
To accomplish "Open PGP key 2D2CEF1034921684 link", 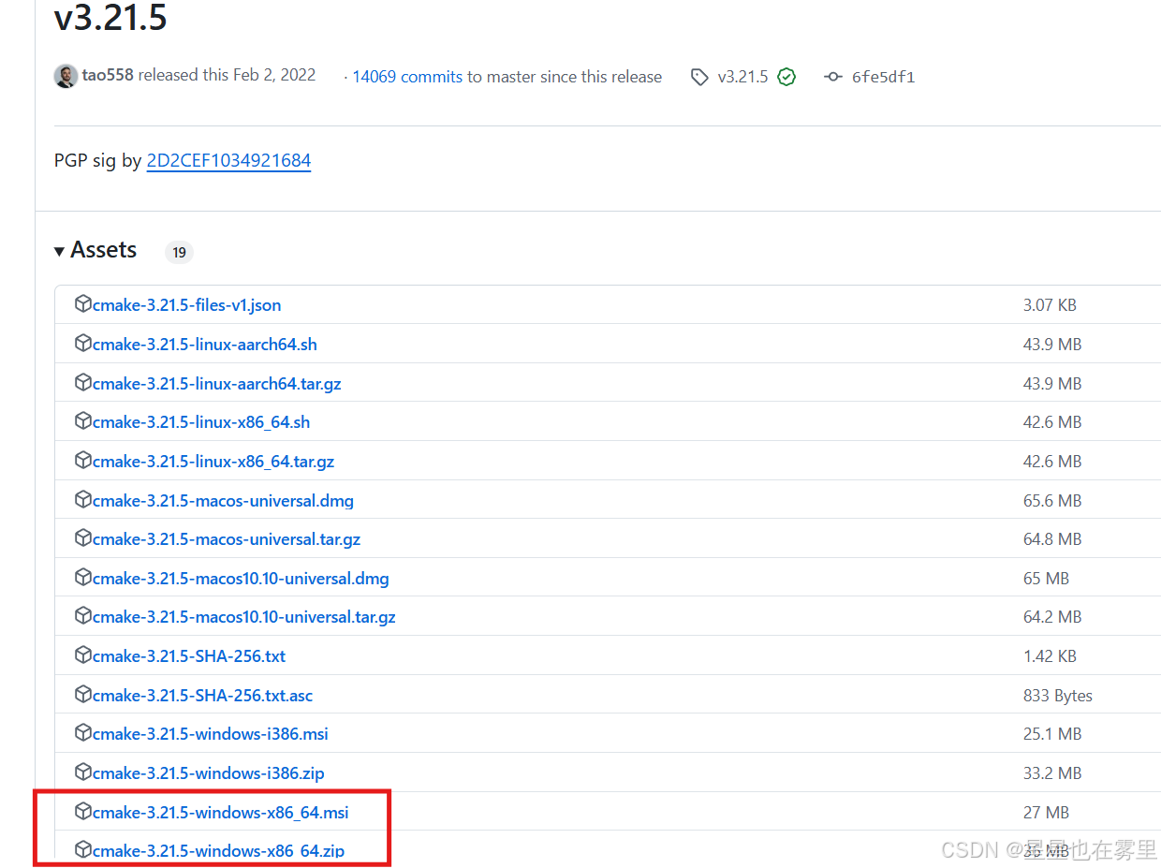I will click(x=228, y=160).
